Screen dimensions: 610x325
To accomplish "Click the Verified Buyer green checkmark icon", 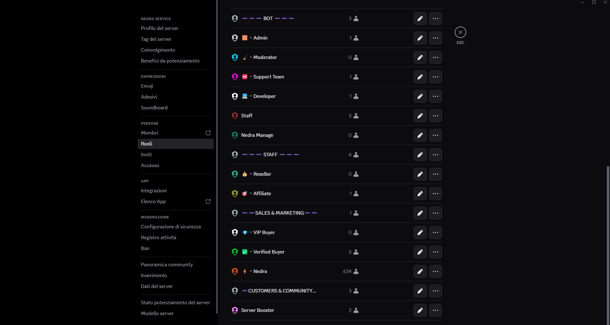I will [245, 252].
